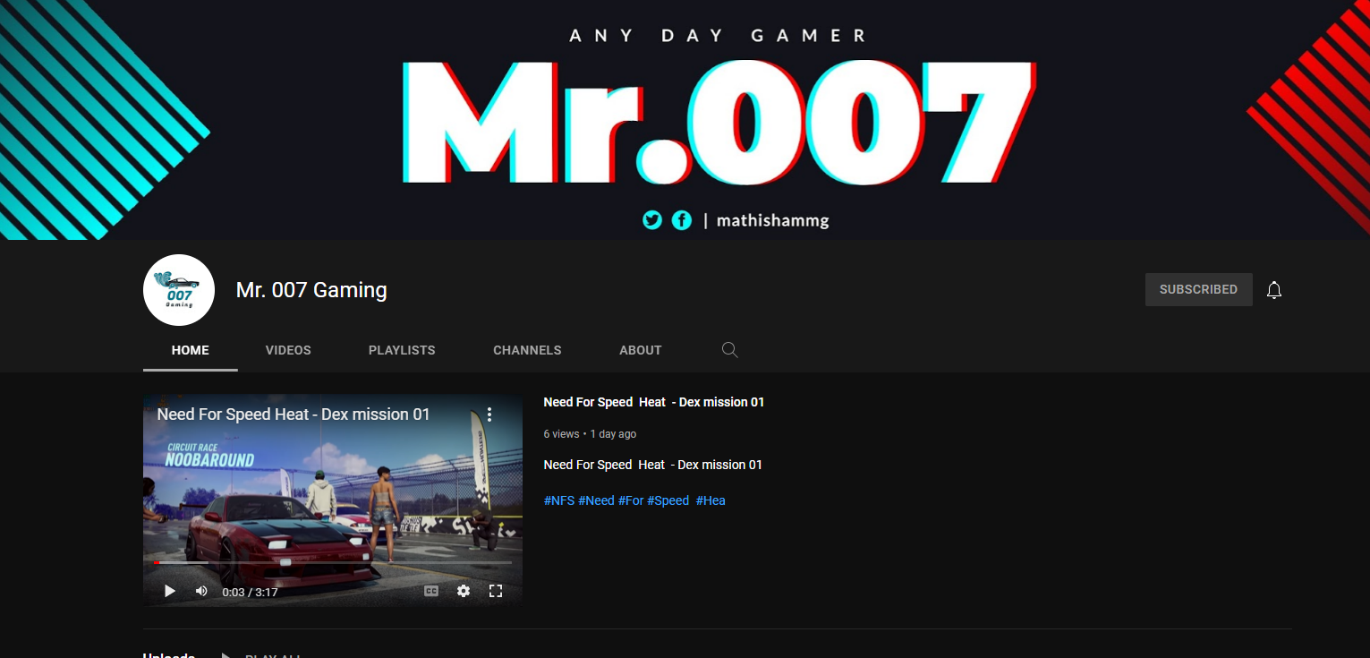Image resolution: width=1370 pixels, height=658 pixels.
Task: Open video settings gear icon
Action: click(x=464, y=591)
